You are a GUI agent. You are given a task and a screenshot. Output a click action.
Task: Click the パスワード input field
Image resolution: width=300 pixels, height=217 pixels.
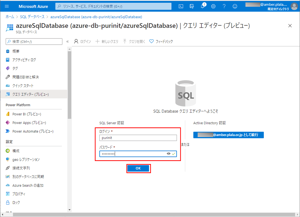point(138,154)
